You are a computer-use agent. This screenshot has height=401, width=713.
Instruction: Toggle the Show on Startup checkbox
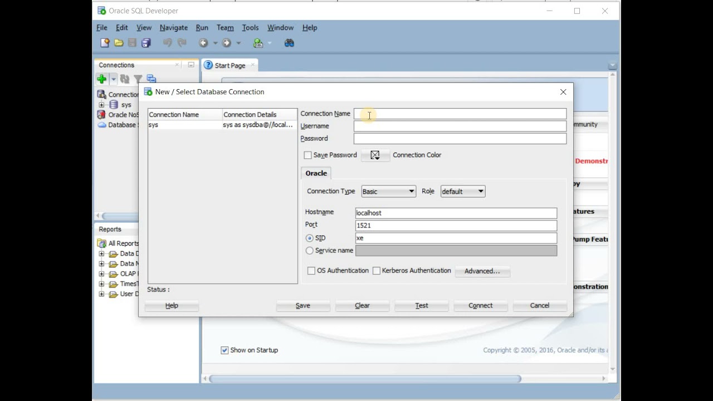(x=224, y=350)
